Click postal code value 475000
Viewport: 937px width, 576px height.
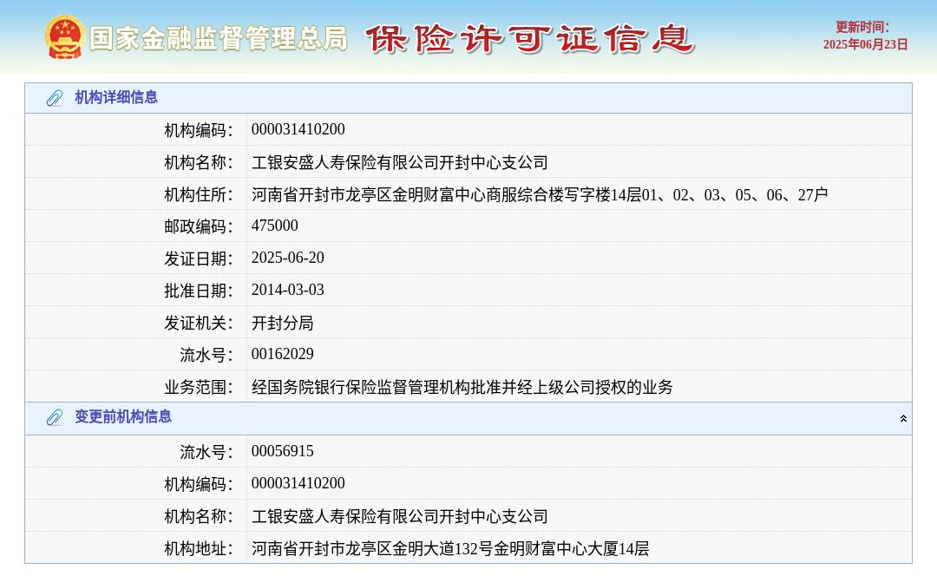click(x=274, y=226)
